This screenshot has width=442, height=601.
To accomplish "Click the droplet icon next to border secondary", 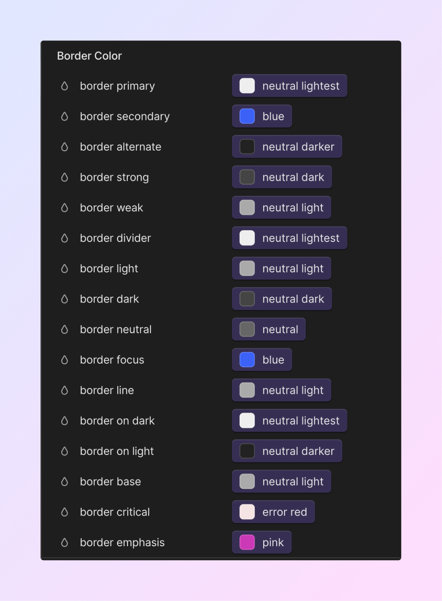I will click(x=64, y=117).
